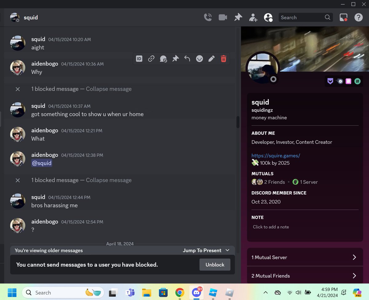Click '2 Friends' under Mutuals
This screenshot has width=369, height=300.
[275, 182]
